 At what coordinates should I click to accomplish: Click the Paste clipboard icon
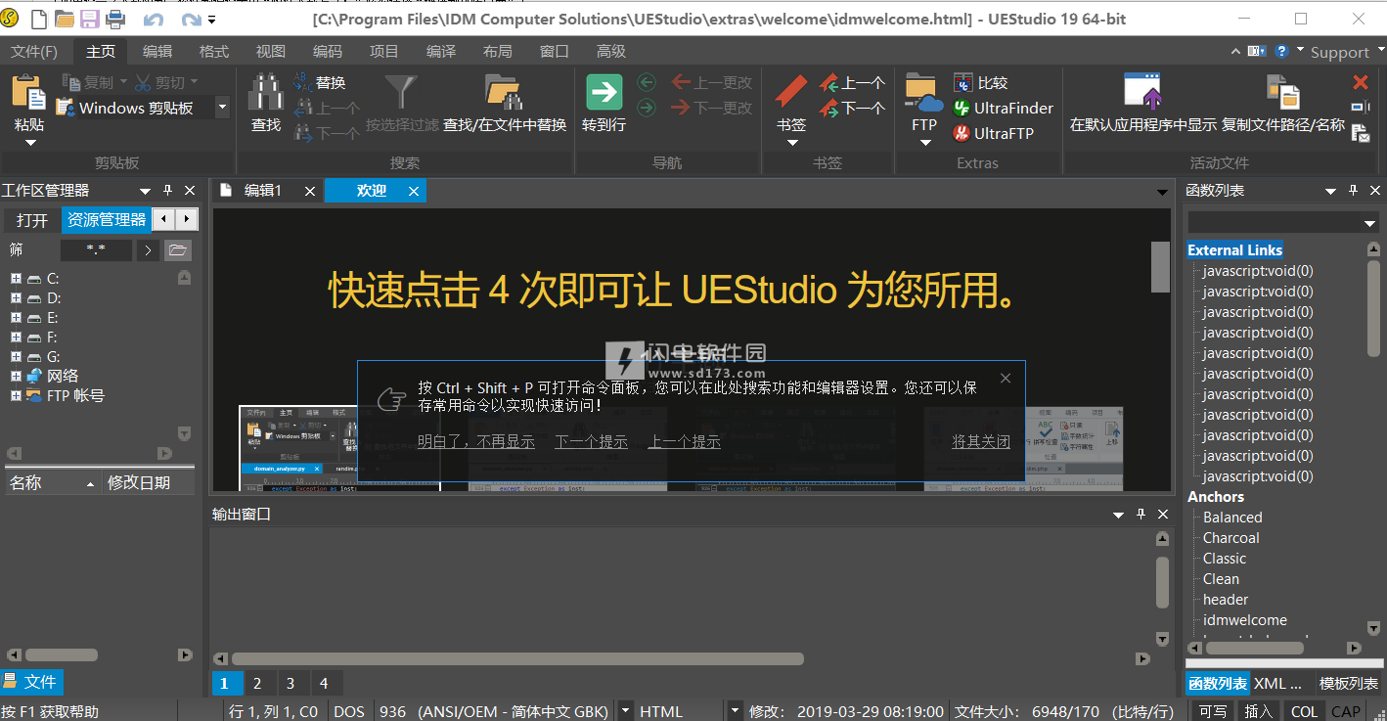coord(28,92)
